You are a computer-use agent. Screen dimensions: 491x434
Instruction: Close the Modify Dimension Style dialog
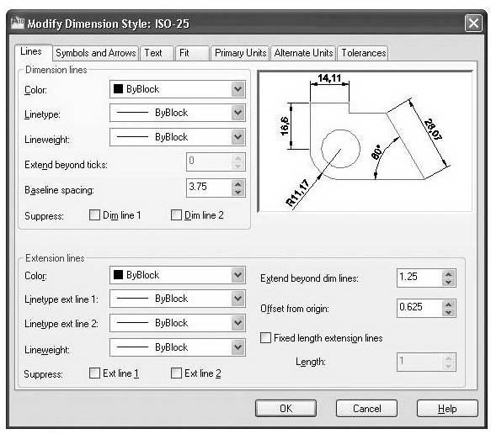473,24
